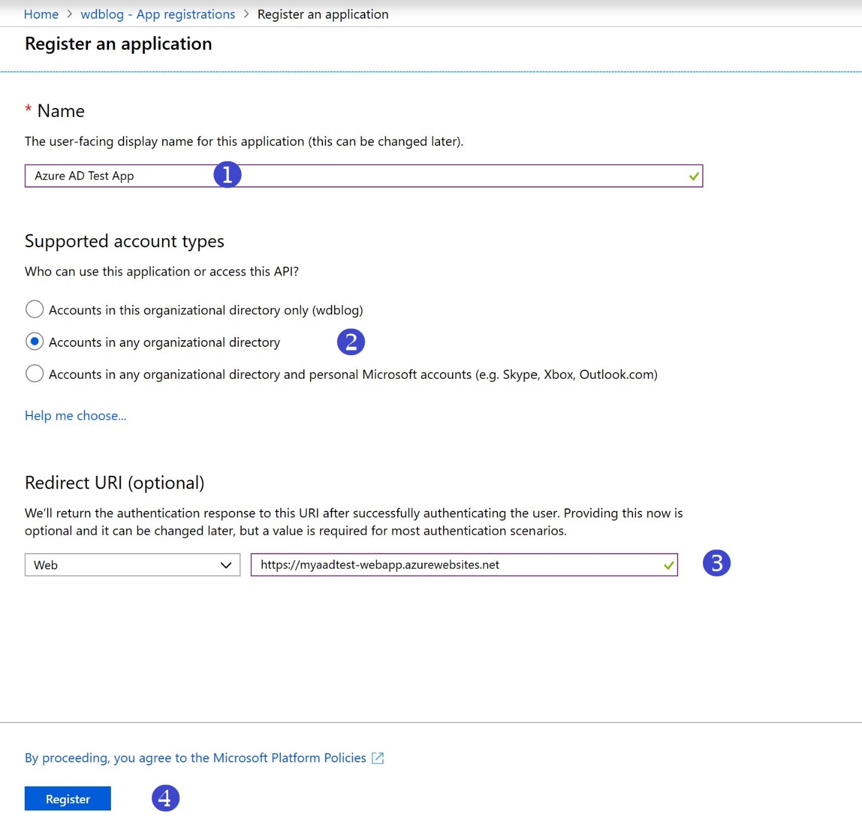Open the Web redirect type dropdown
The width and height of the screenshot is (862, 822).
[133, 565]
